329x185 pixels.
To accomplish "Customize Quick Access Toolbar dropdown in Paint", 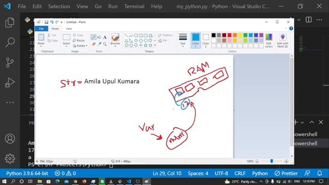I will coord(62,22).
